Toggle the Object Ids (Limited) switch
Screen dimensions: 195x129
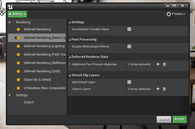click(x=17, y=80)
